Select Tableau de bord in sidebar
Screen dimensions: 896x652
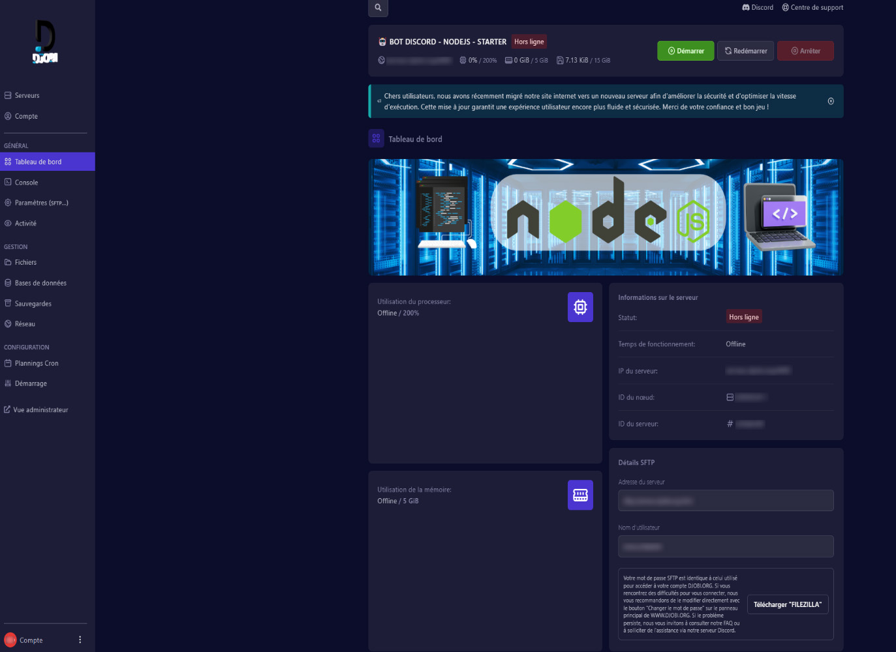click(x=47, y=162)
